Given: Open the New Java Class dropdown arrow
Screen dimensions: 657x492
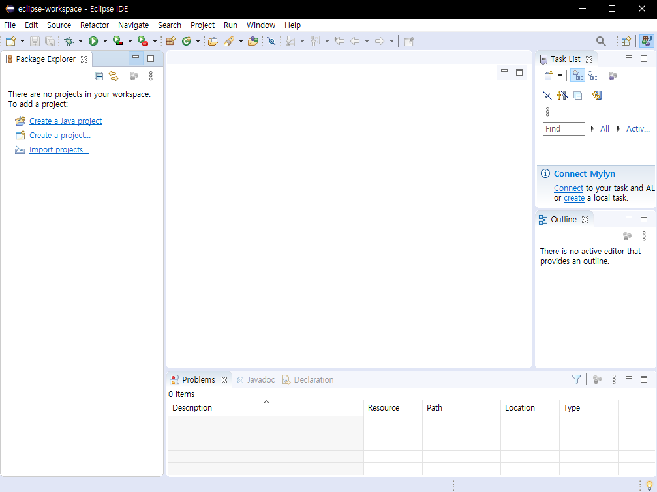Looking at the screenshot, I should (198, 41).
